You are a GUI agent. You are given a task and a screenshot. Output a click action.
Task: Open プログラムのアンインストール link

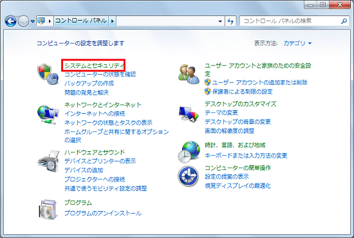tap(103, 213)
